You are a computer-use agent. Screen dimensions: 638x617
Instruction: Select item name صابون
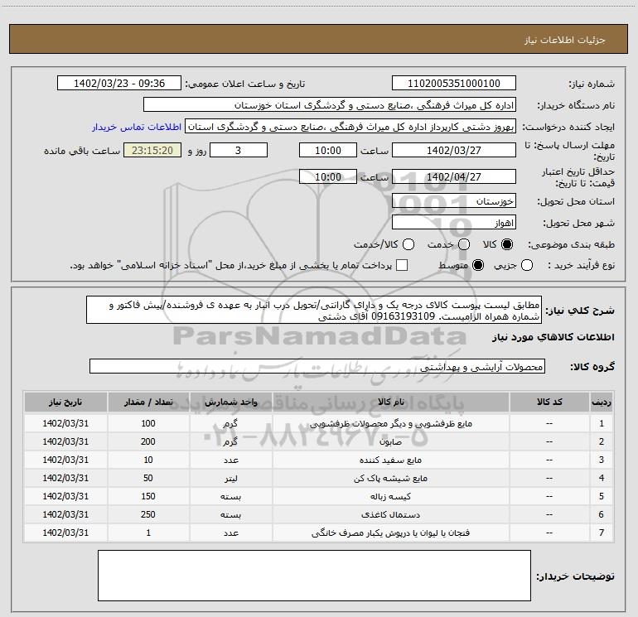(390, 441)
